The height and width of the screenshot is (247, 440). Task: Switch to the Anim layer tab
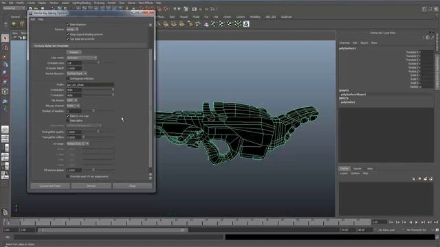[370, 169]
